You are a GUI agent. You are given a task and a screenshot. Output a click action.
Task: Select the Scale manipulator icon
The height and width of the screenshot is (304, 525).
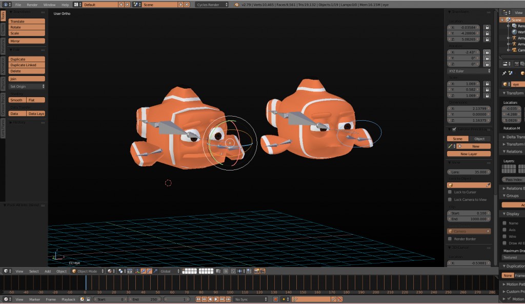point(154,271)
